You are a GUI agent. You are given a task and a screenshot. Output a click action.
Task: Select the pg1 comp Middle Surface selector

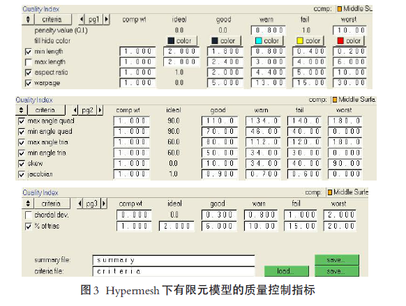[354, 9]
